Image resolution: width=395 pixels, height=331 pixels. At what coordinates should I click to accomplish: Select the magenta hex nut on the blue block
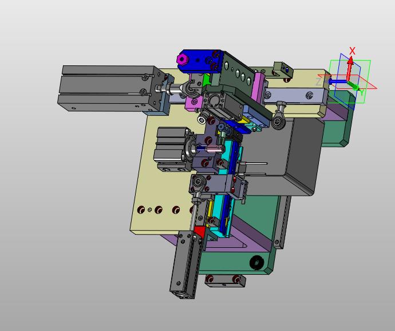click(x=181, y=59)
